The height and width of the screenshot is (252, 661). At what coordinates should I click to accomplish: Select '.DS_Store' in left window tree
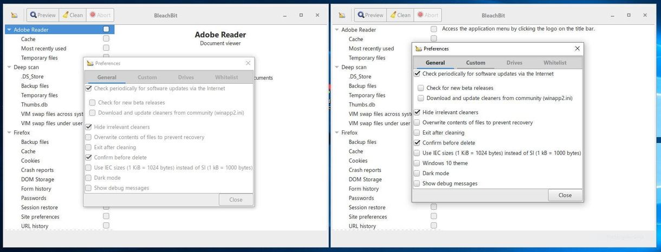pyautogui.click(x=32, y=77)
